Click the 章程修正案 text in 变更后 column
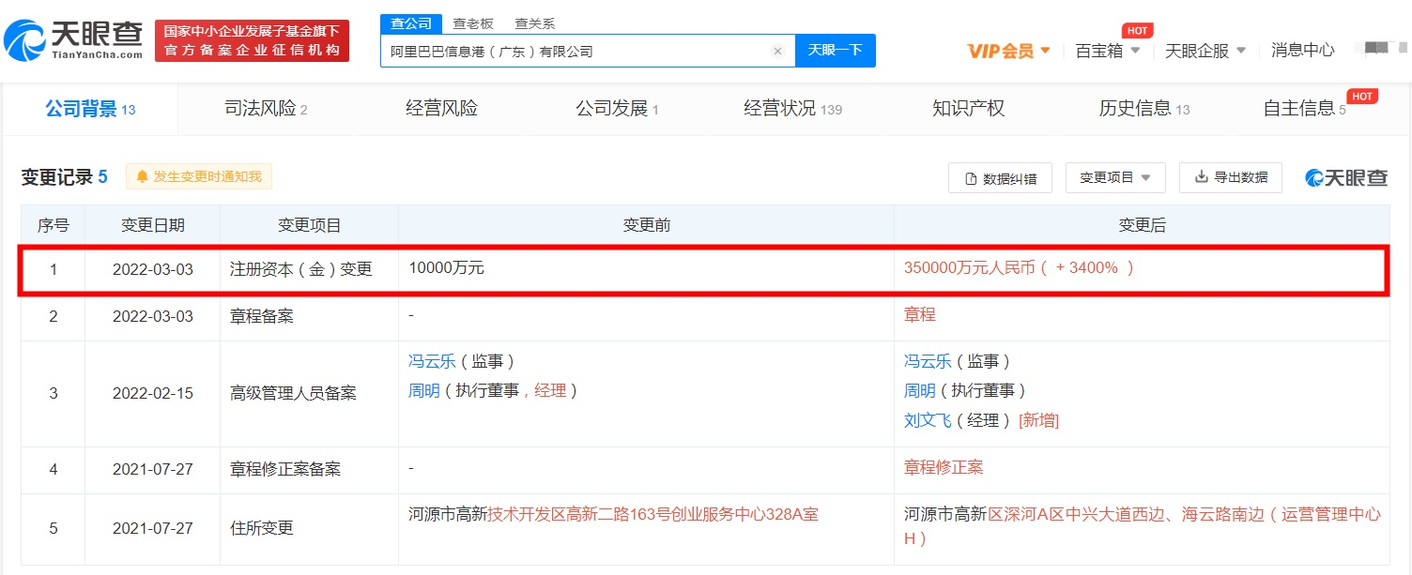 tap(944, 466)
